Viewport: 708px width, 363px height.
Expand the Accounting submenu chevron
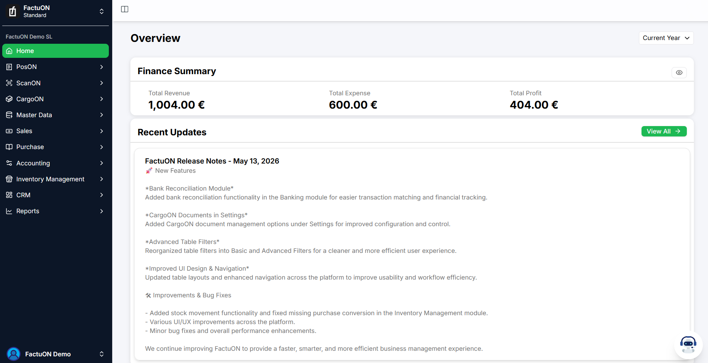[101, 163]
